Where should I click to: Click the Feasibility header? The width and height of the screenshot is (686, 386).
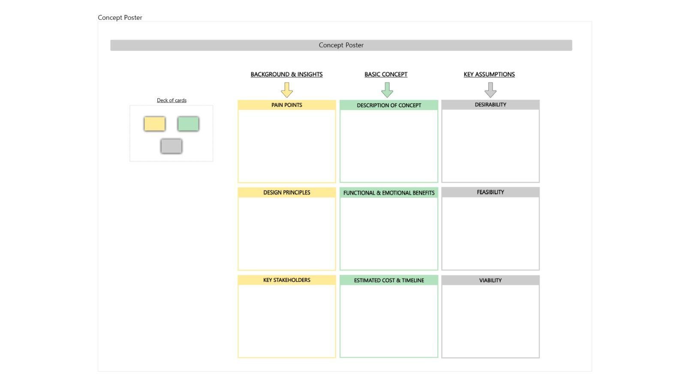[490, 192]
